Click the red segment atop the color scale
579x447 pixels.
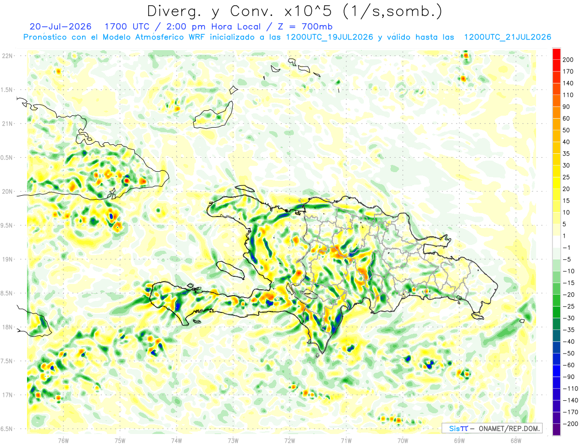coord(556,54)
